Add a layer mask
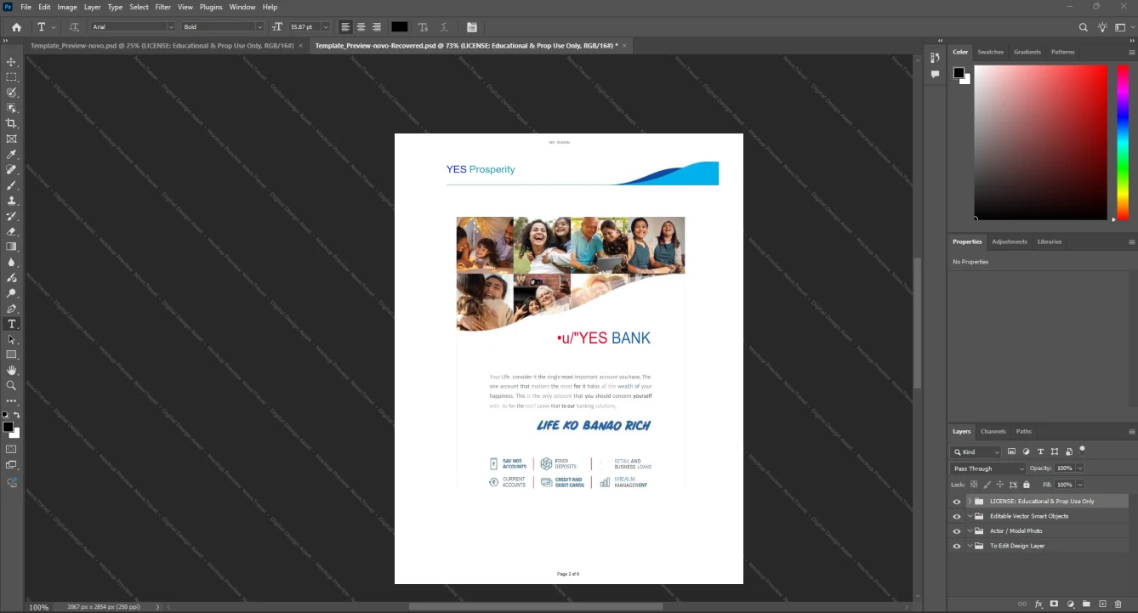 [1054, 604]
